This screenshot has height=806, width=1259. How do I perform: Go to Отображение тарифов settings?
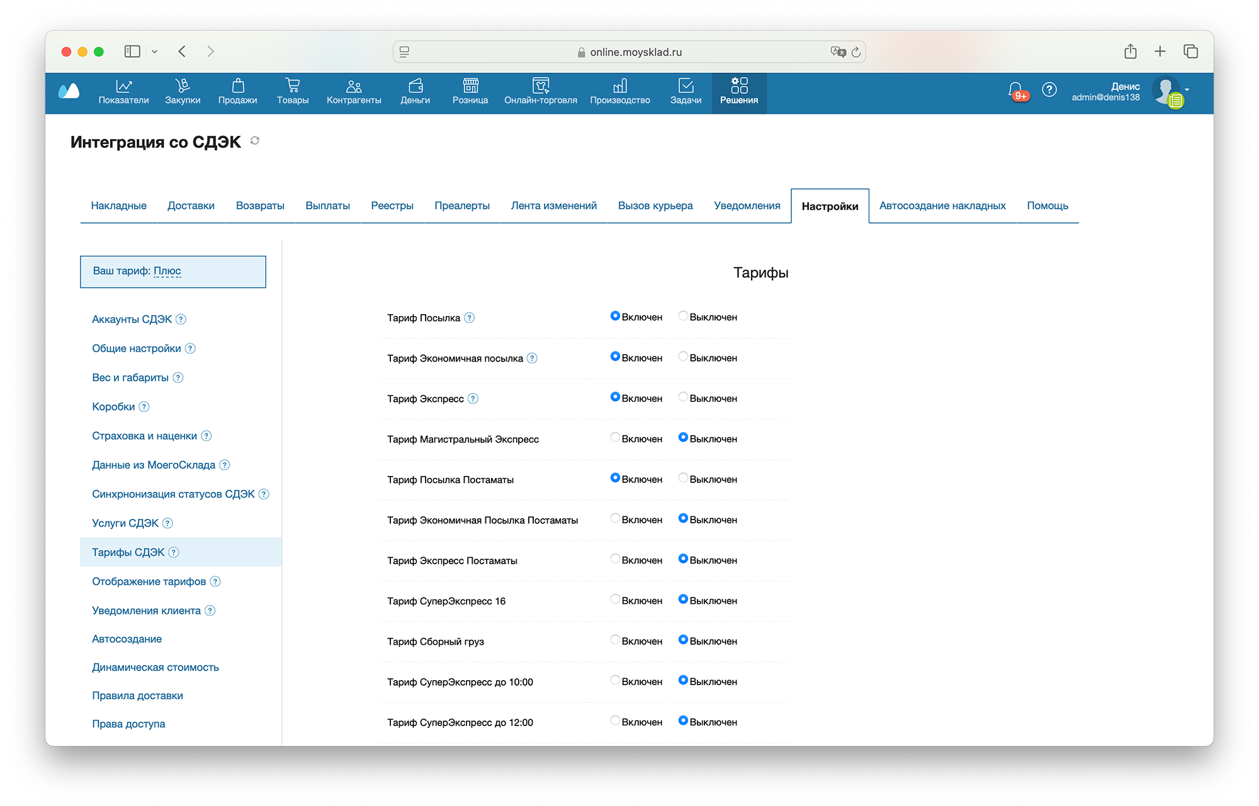149,581
